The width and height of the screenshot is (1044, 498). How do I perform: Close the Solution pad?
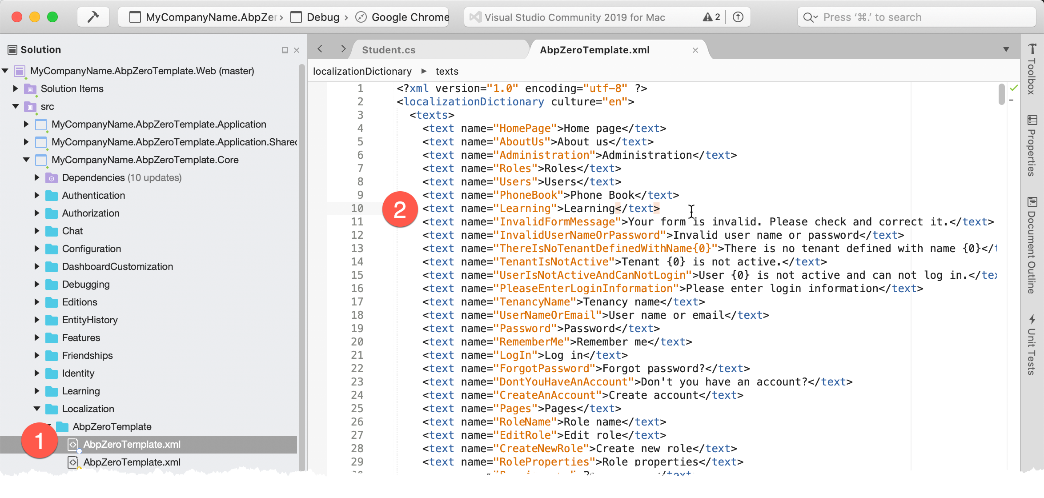pyautogui.click(x=297, y=50)
